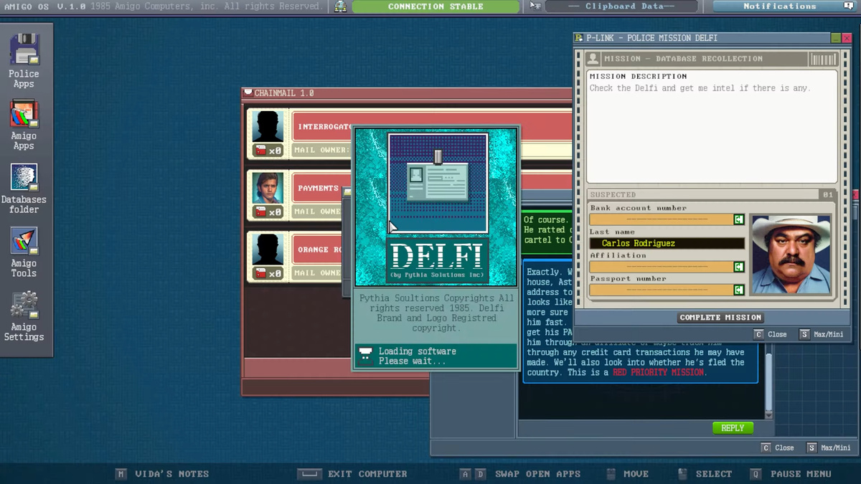Image resolution: width=861 pixels, height=484 pixels.
Task: Click the Suspected section header
Action: (x=712, y=194)
